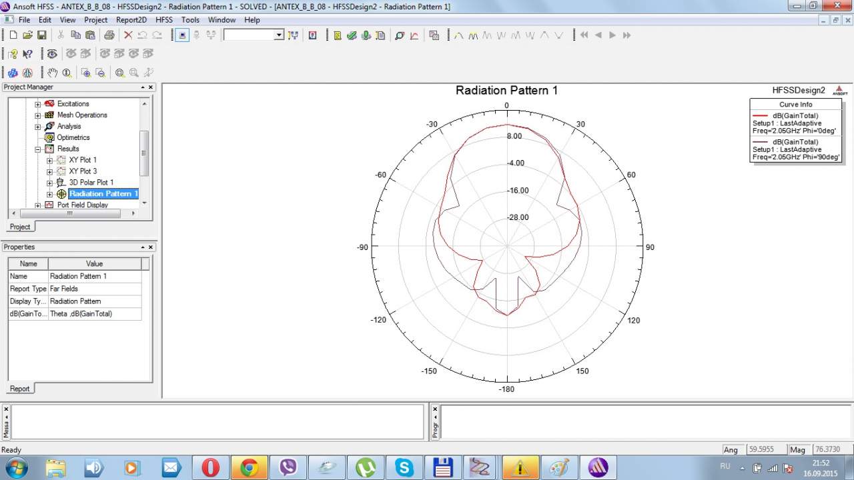This screenshot has height=480, width=854.
Task: Click the Open folder icon
Action: [27, 35]
